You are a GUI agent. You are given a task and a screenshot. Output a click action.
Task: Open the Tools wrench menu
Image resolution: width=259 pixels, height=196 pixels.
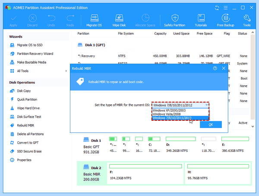pyautogui.click(x=247, y=21)
